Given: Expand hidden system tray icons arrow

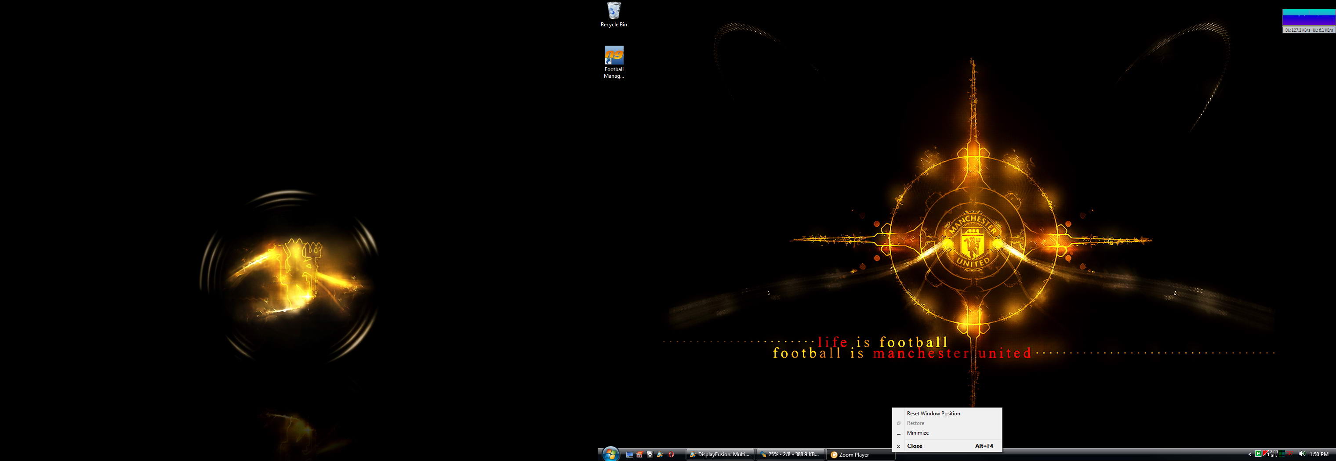Looking at the screenshot, I should click(x=1250, y=454).
